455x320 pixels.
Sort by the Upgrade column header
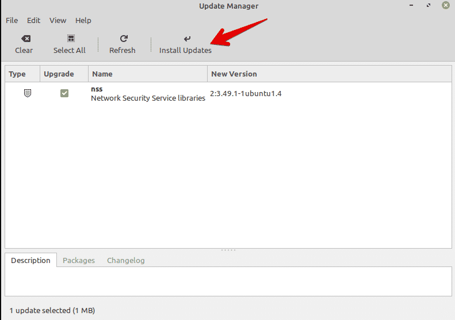click(64, 74)
